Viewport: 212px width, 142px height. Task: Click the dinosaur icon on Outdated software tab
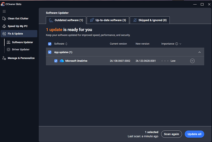pyautogui.click(x=51, y=20)
